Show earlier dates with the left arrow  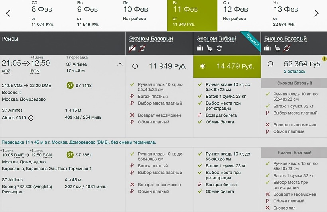[x=8, y=14]
